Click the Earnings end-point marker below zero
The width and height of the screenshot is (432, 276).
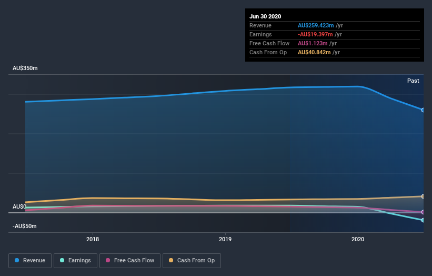point(423,220)
